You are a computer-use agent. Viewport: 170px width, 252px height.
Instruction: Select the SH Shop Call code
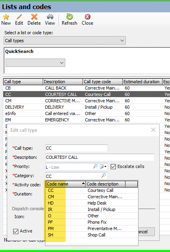pyautogui.click(x=92, y=235)
